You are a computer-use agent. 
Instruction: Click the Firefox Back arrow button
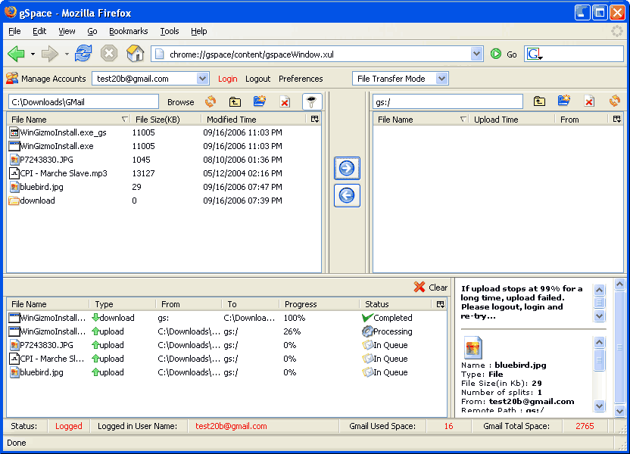tap(17, 54)
